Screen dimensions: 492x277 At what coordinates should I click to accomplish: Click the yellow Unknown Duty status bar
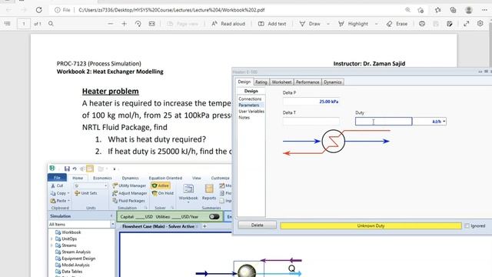pyautogui.click(x=371, y=225)
